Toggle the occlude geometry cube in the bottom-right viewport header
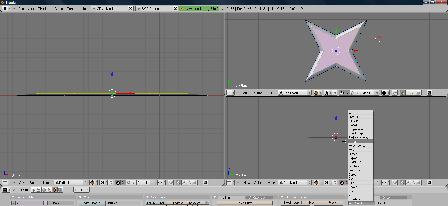Screen dimensions: 448x206 (419, 183)
